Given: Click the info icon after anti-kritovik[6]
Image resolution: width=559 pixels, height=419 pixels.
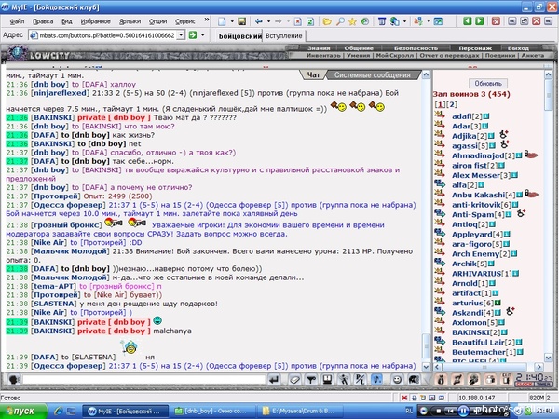Looking at the screenshot, I should (x=515, y=205).
